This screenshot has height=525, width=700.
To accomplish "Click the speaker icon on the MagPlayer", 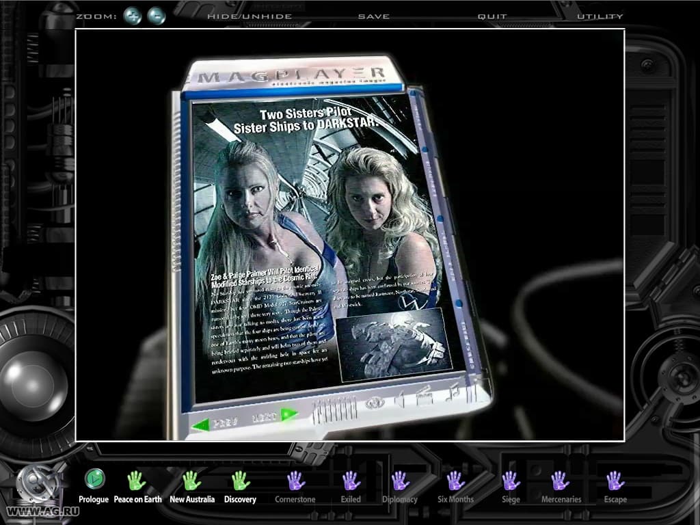I will pos(400,400).
